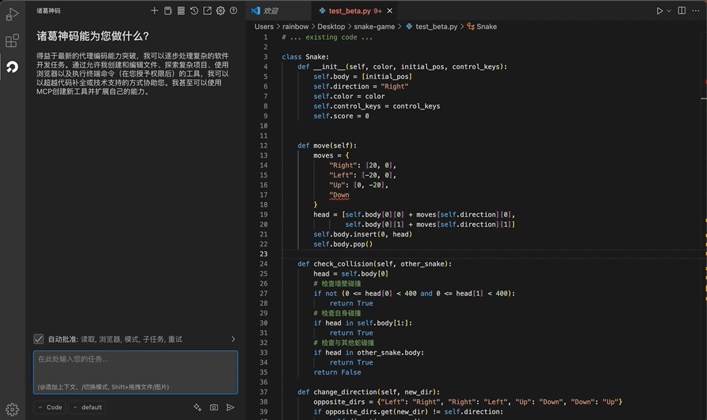Screen dimensions: 707x420
Task: Pop the panel out into the editor
Action: tap(207, 11)
